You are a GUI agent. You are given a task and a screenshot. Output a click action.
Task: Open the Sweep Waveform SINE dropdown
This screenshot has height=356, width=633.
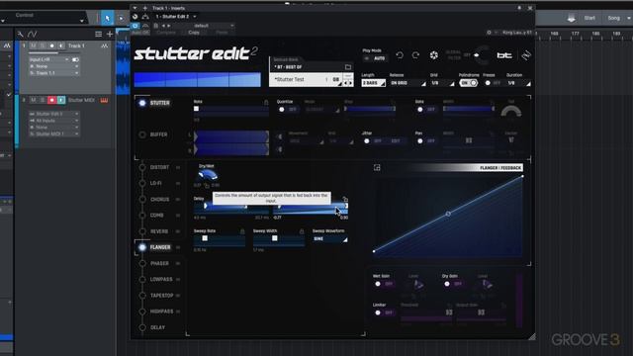click(329, 239)
